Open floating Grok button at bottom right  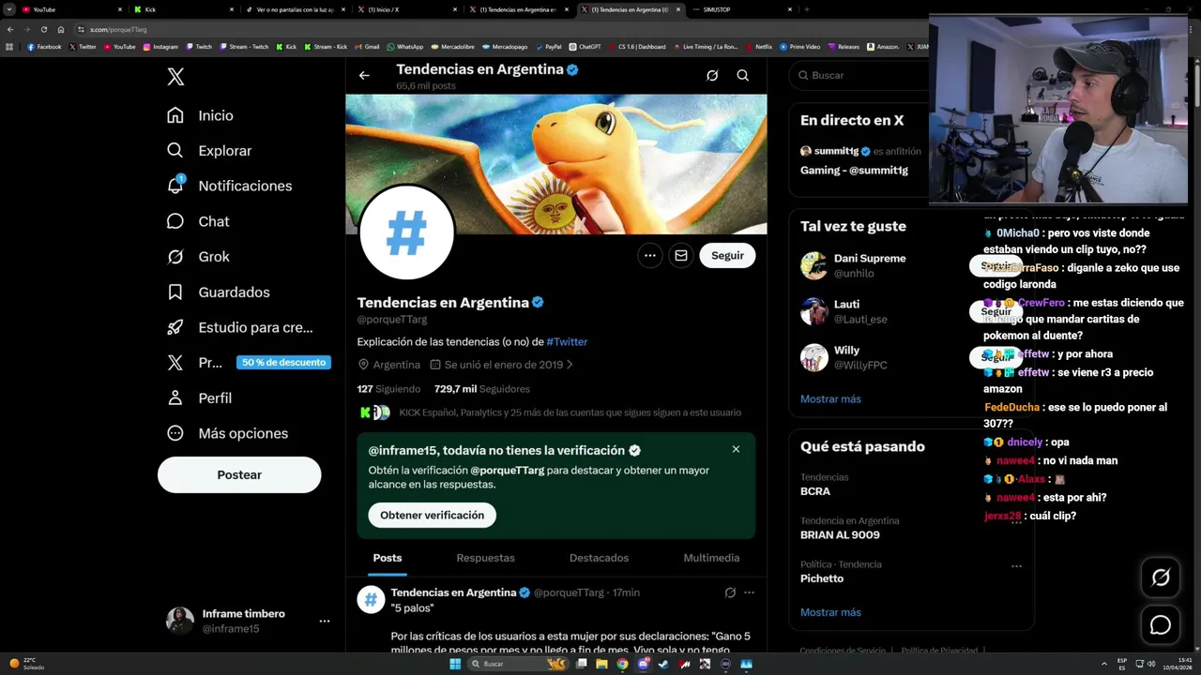click(1161, 577)
